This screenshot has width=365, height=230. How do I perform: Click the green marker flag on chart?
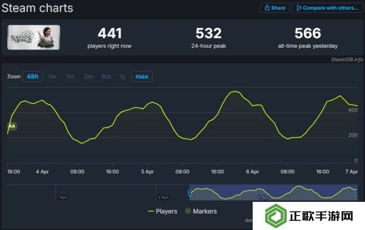click(12, 126)
